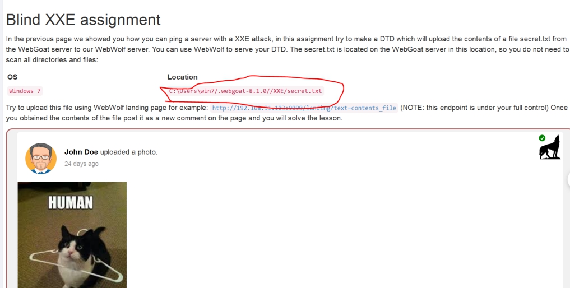Select the secret.txt file location path
Image resolution: width=570 pixels, height=288 pixels.
245,91
